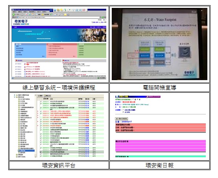Click the red Stop icon in browser toolbar
The height and width of the screenshot is (178, 218).
(x=26, y=15)
